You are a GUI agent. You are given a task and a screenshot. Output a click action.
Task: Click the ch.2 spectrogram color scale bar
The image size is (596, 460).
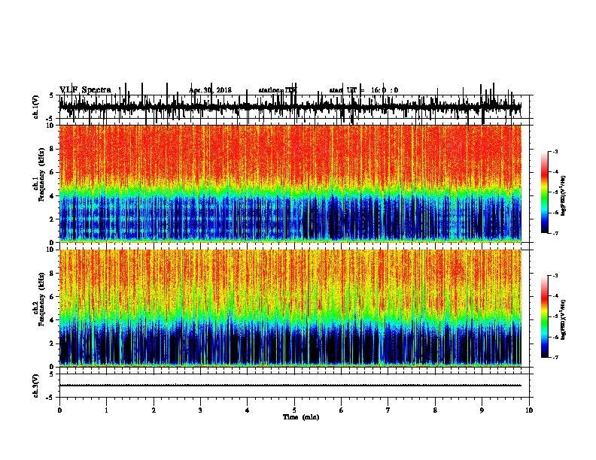point(545,316)
